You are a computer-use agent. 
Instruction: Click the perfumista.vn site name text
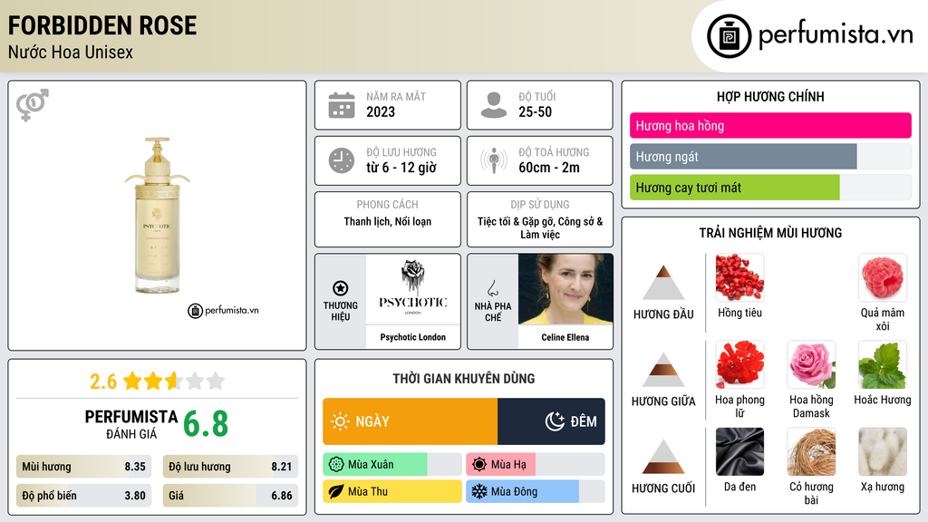[x=836, y=35]
